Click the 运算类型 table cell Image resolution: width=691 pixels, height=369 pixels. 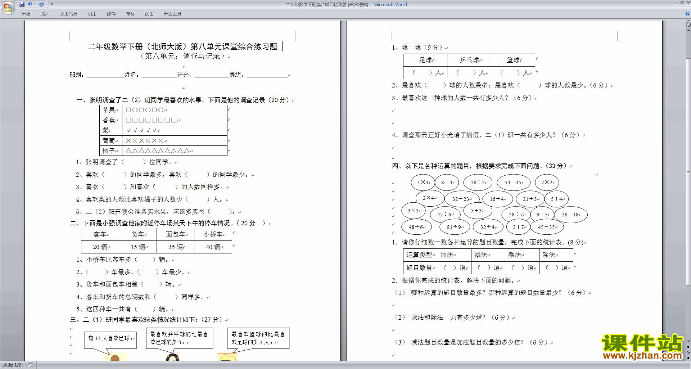point(420,255)
